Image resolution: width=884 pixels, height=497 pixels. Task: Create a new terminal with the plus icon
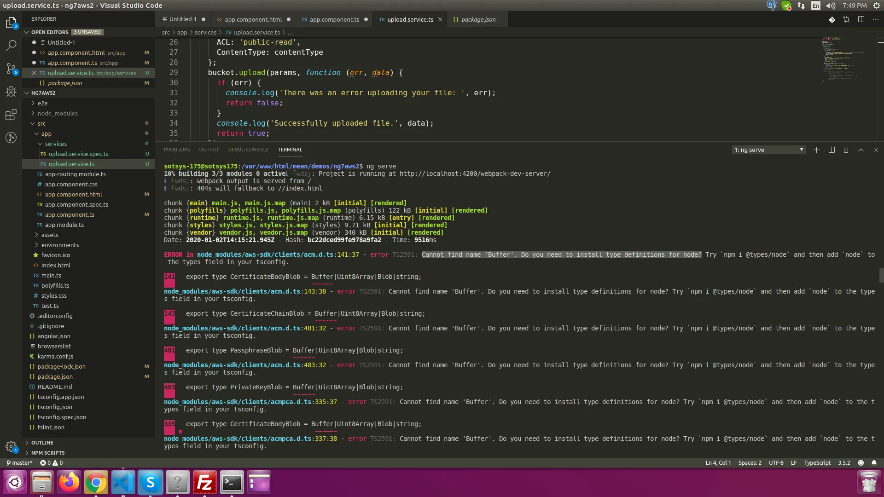pos(816,150)
